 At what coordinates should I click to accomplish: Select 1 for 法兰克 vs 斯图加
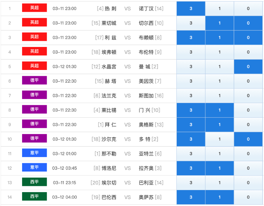220,96
